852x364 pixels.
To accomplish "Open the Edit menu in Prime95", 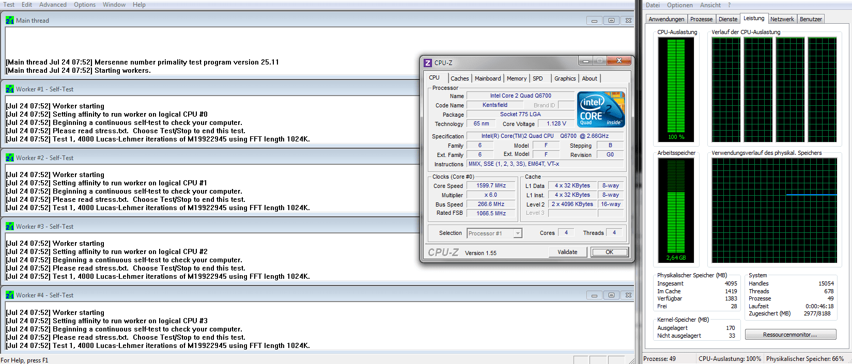I will coord(27,5).
